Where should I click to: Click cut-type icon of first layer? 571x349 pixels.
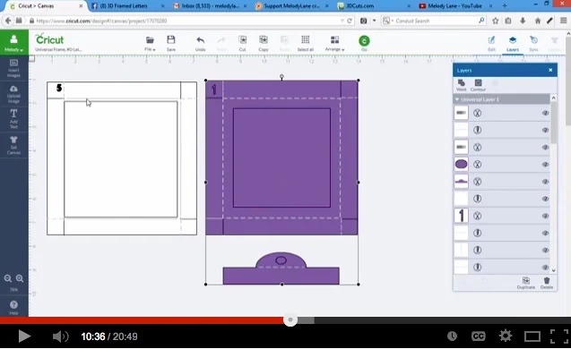477,113
